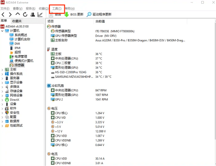Click the 温度 thermometer section icon

tap(49, 49)
